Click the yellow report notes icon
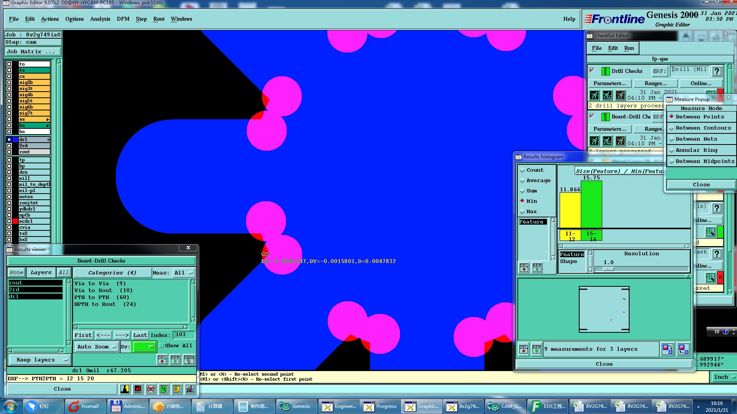 coord(177,389)
